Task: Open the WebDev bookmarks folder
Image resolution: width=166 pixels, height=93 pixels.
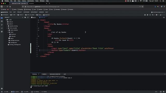Action: tap(40, 10)
